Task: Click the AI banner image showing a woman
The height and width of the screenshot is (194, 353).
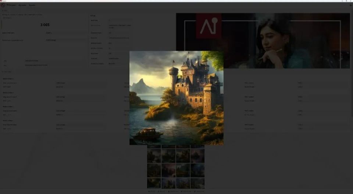Action: coord(263,41)
